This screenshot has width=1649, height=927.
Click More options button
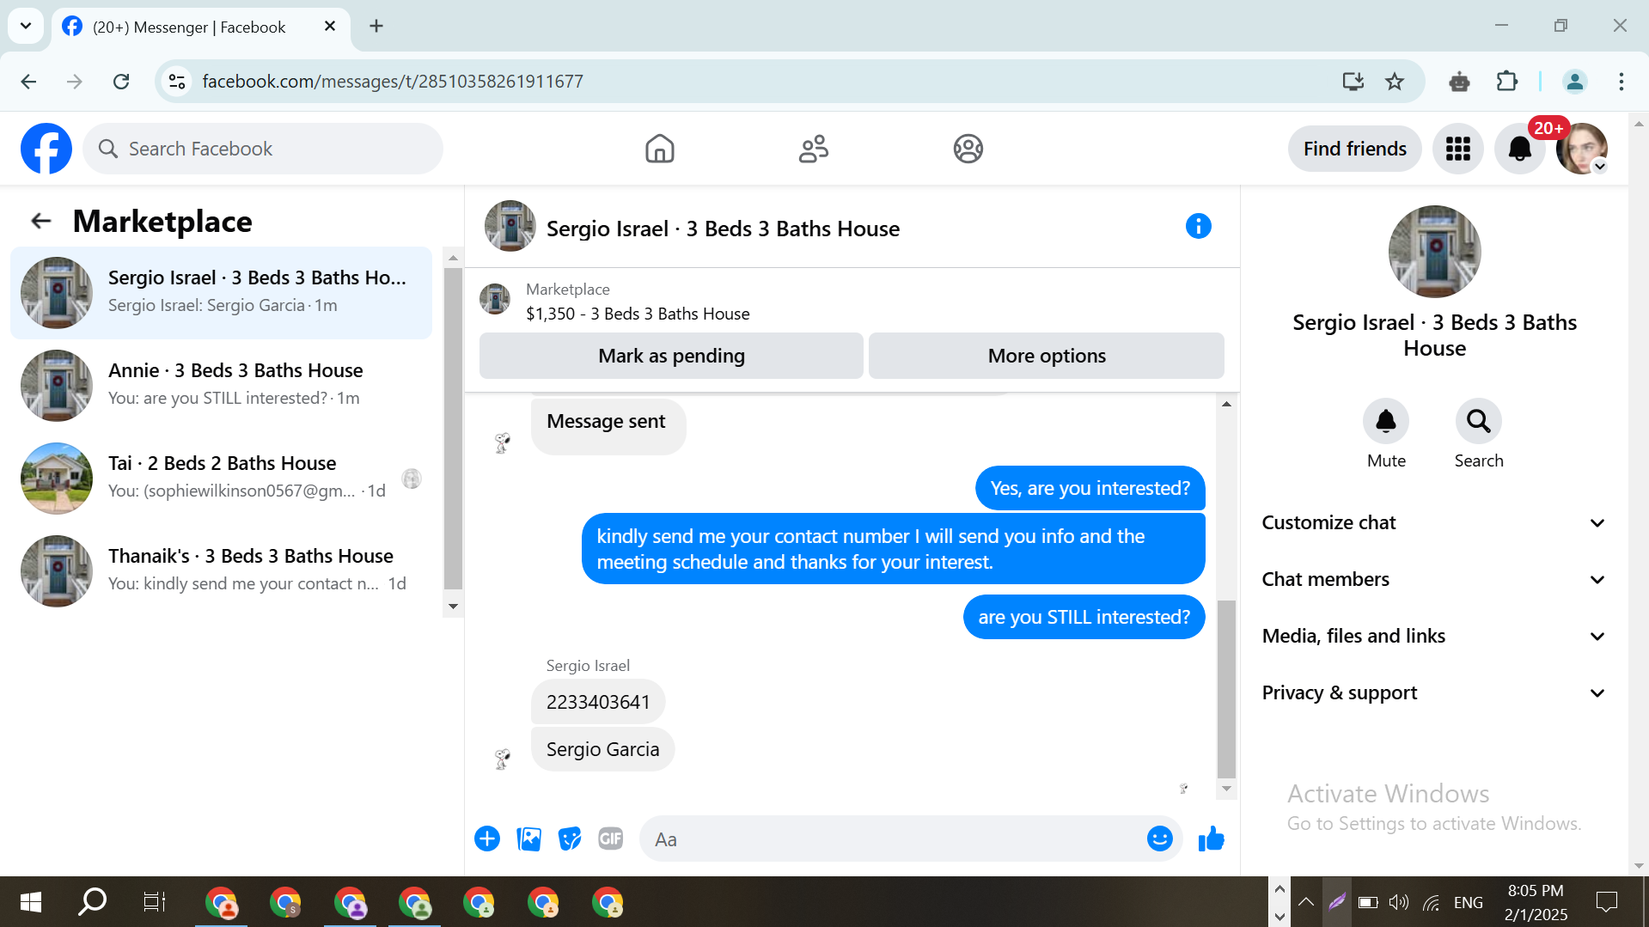(1047, 356)
